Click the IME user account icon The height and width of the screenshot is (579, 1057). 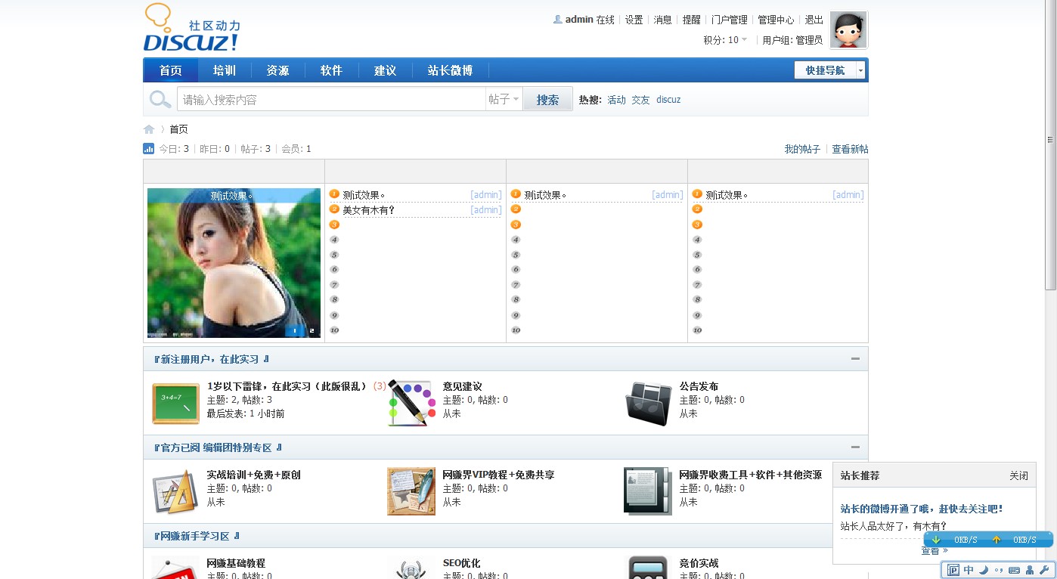(x=1030, y=570)
